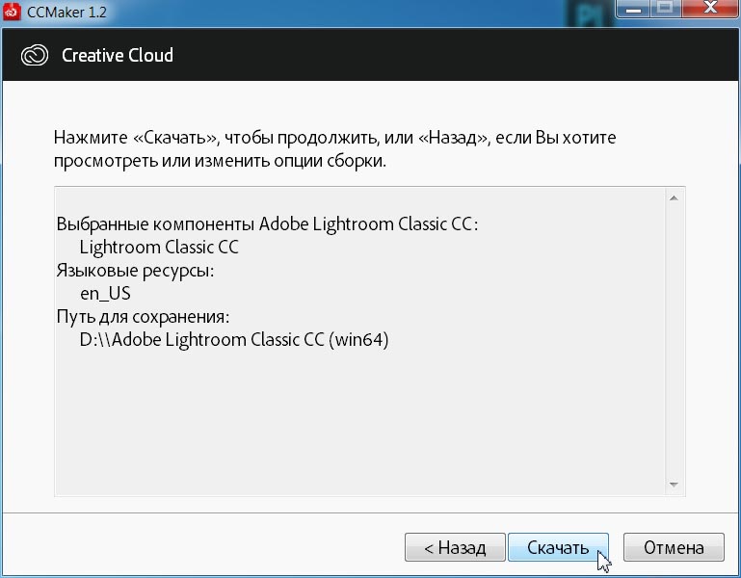741x578 pixels.
Task: Click the en_US language line in summary
Action: pos(105,294)
